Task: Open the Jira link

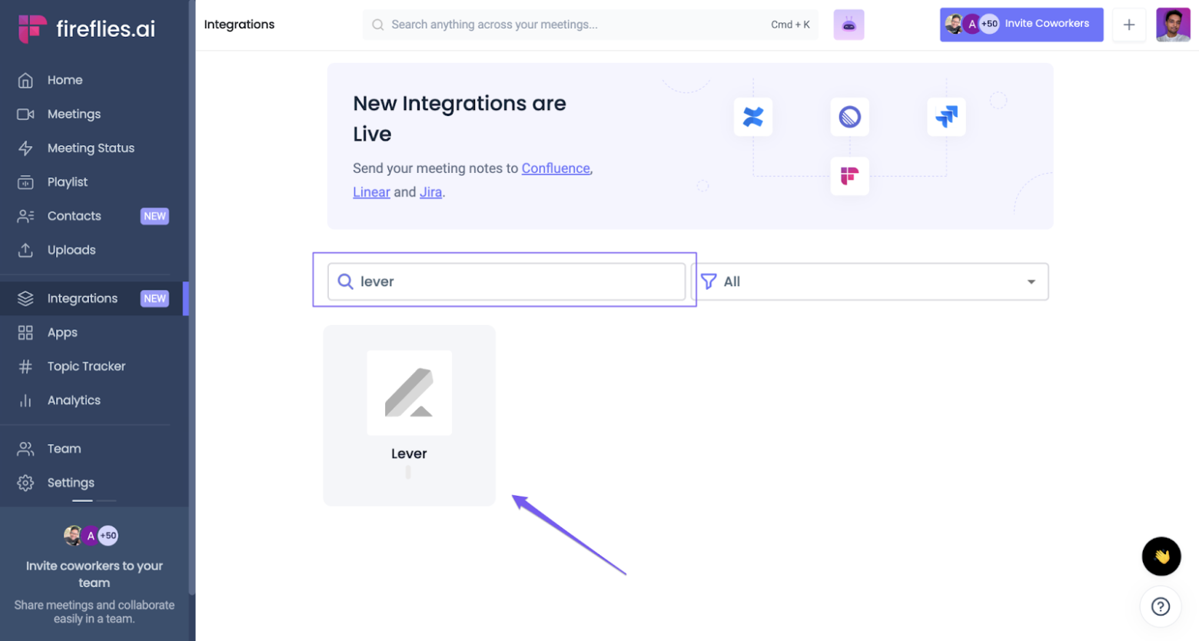Action: (x=430, y=192)
